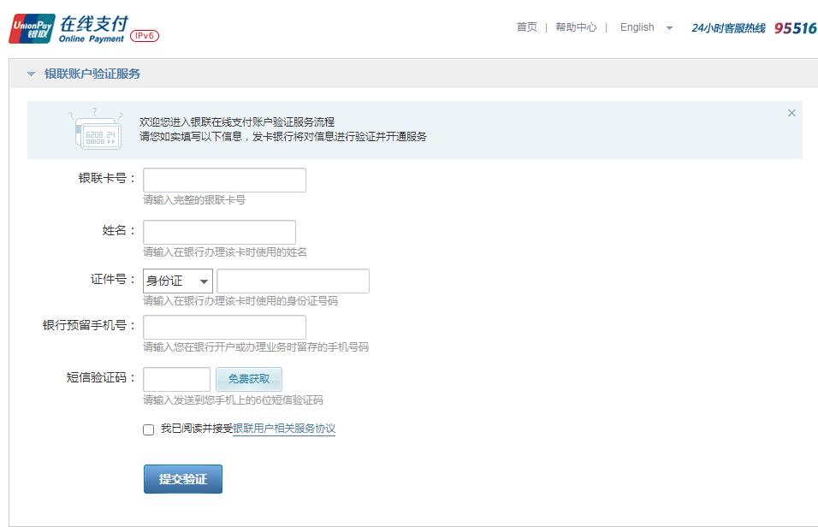The image size is (818, 527).
Task: Click the 在线支付 Online Payment wordmark
Action: coord(94,27)
